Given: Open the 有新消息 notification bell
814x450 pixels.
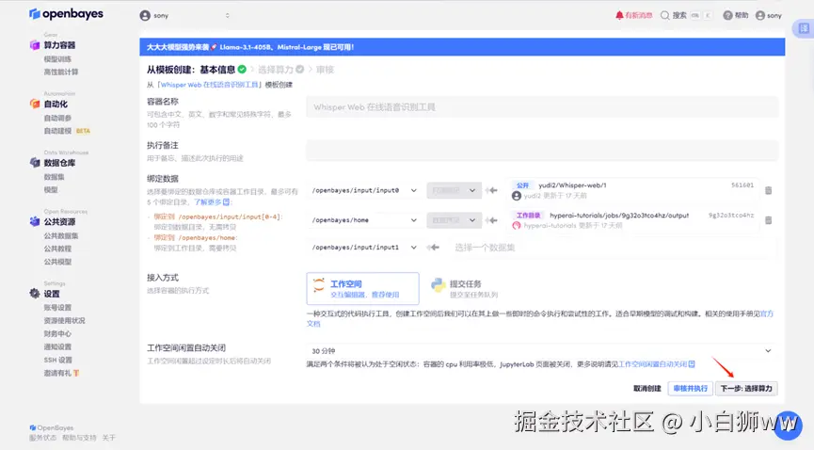Looking at the screenshot, I should (633, 16).
